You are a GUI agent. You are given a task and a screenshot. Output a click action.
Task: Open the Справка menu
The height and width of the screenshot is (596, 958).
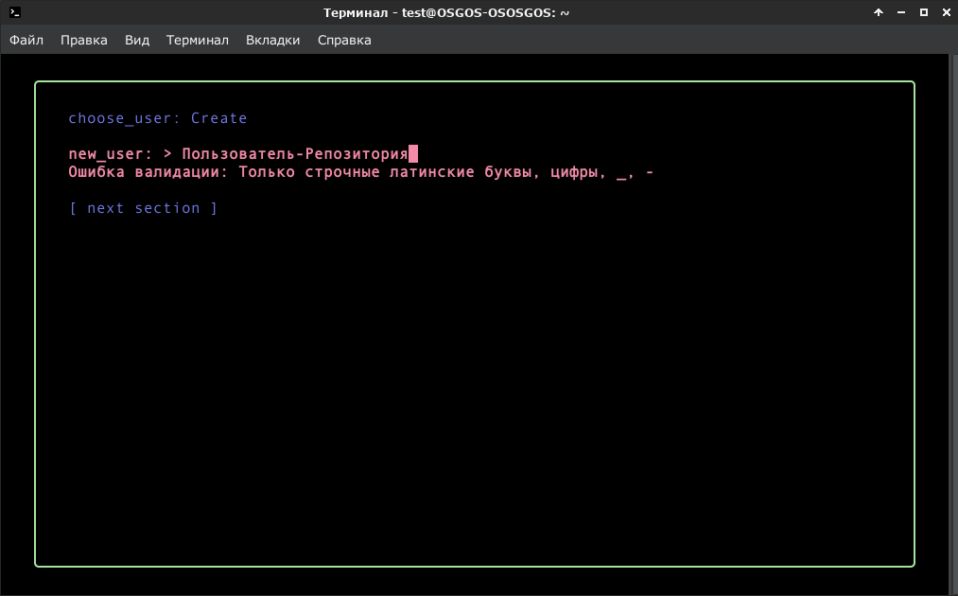[344, 40]
